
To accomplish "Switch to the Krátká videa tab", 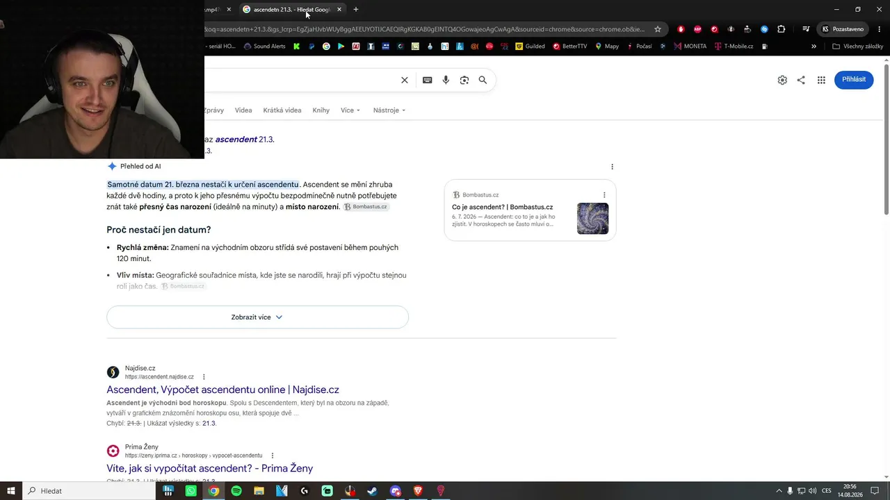I will tap(282, 110).
